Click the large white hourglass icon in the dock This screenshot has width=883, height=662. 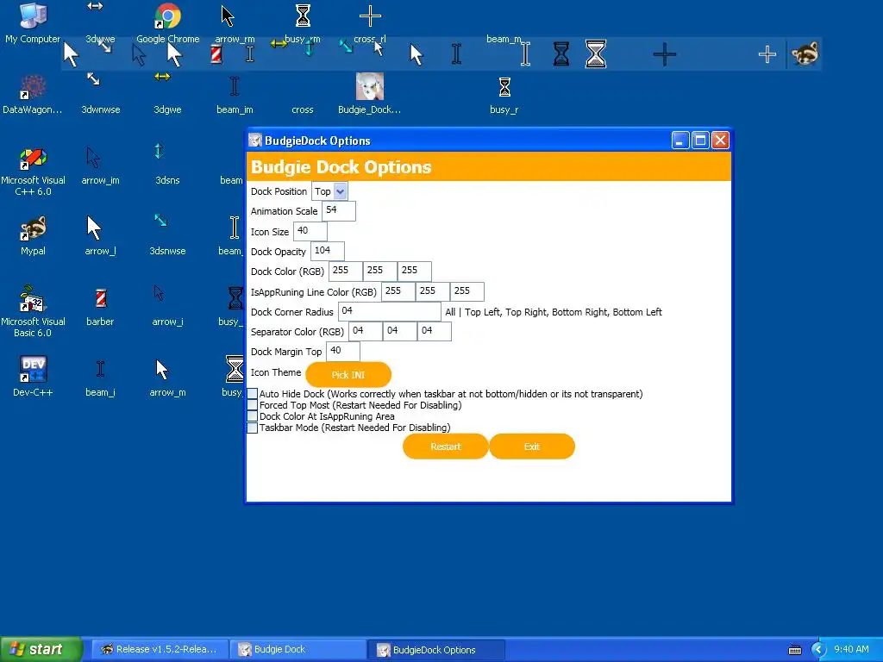click(x=595, y=54)
